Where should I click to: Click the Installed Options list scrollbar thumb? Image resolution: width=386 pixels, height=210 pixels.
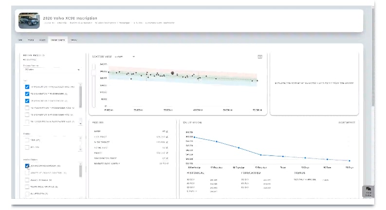(80, 171)
